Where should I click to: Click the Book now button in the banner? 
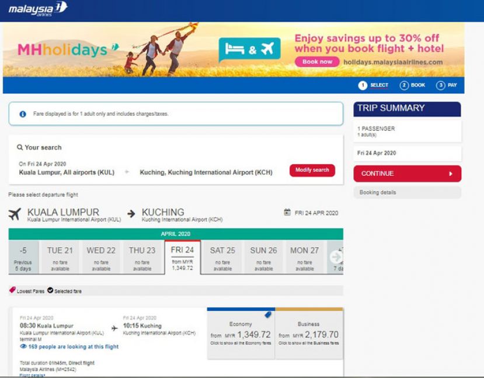(317, 62)
